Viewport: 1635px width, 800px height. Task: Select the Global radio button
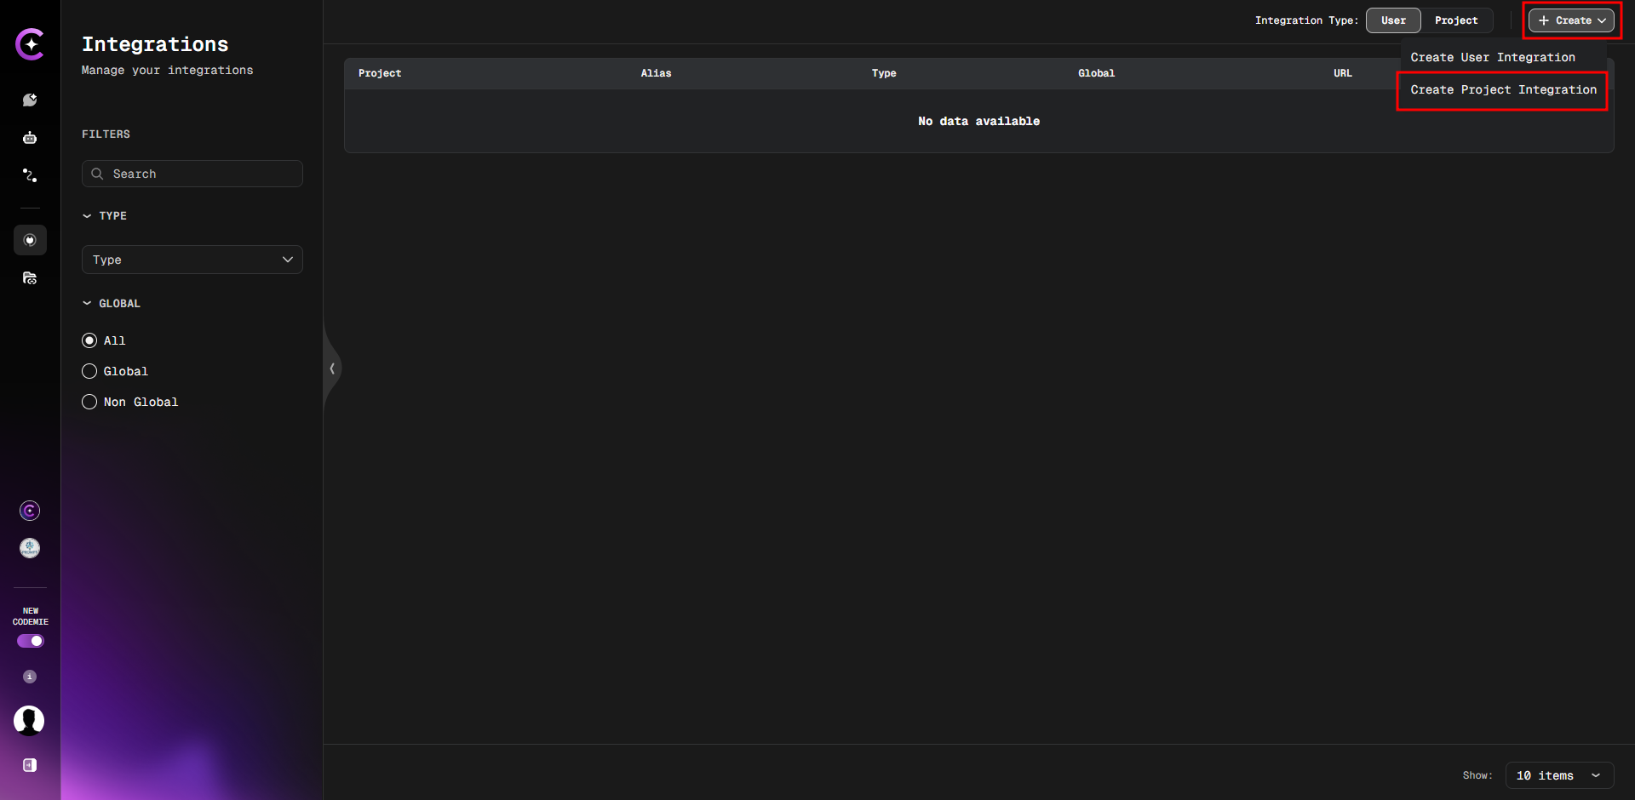tap(89, 371)
